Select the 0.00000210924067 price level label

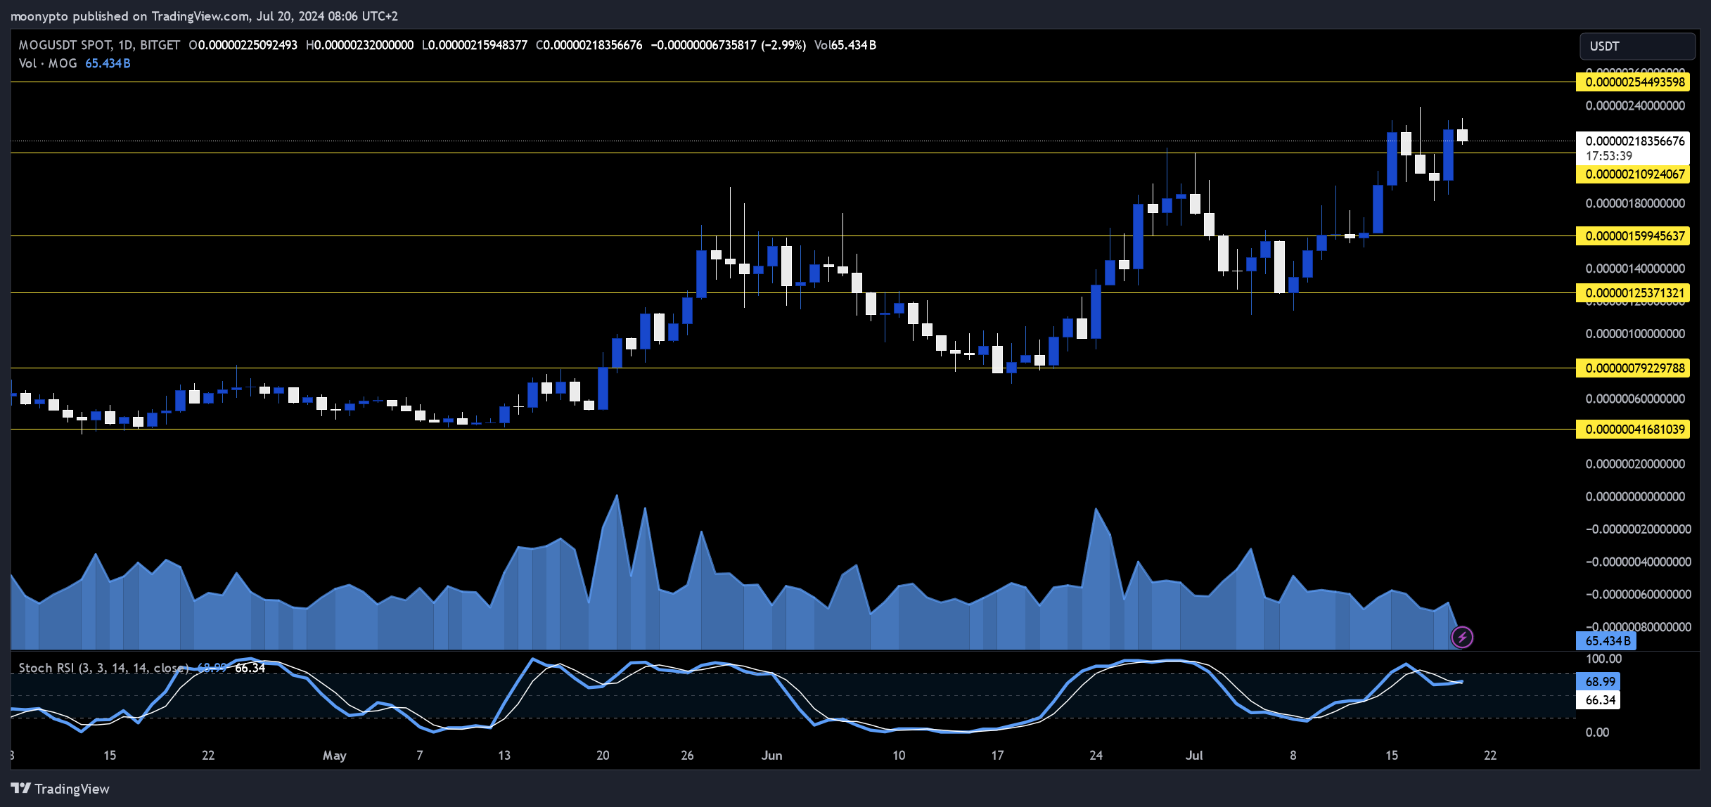(x=1633, y=174)
